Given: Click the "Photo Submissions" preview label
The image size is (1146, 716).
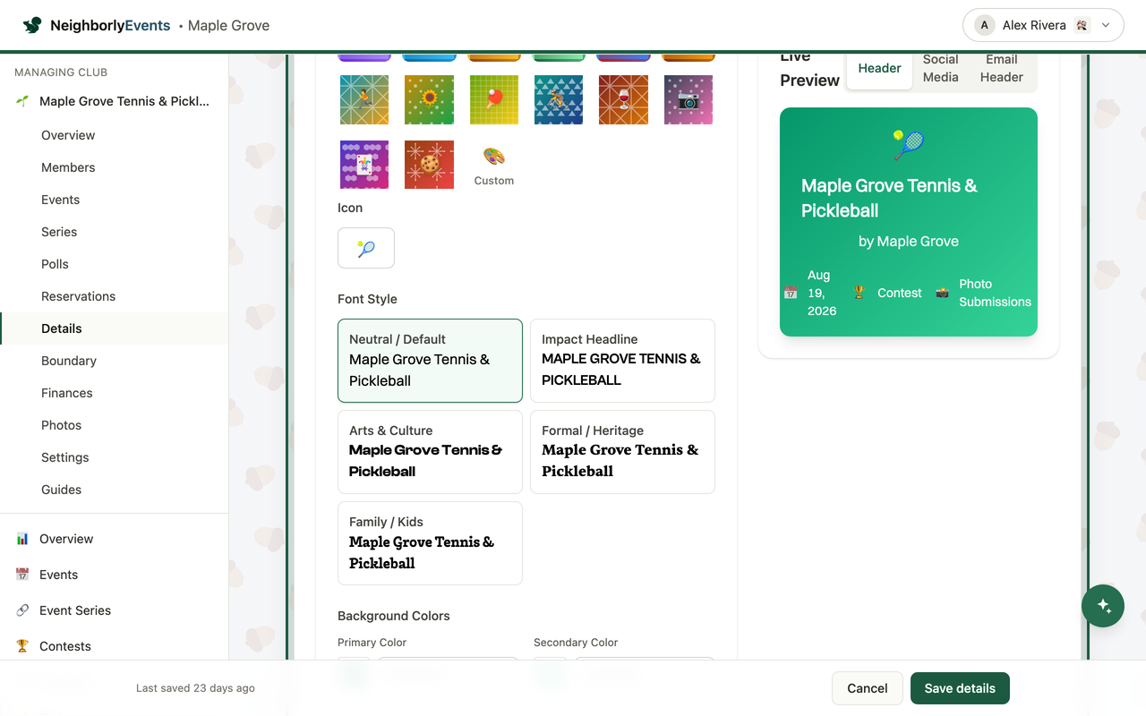Looking at the screenshot, I should coord(995,293).
